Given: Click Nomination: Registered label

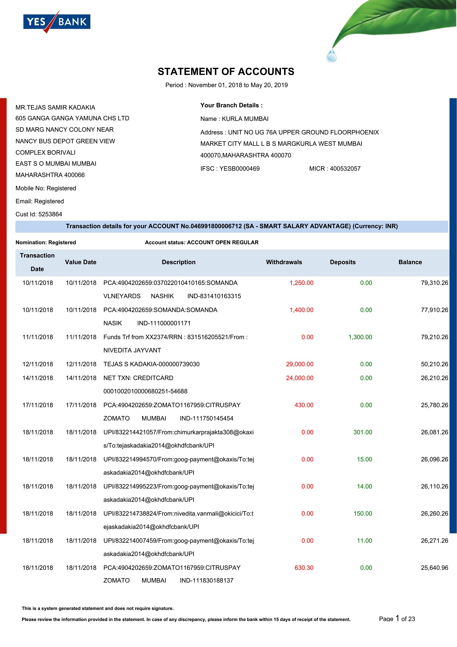Looking at the screenshot, I should coord(46,242).
